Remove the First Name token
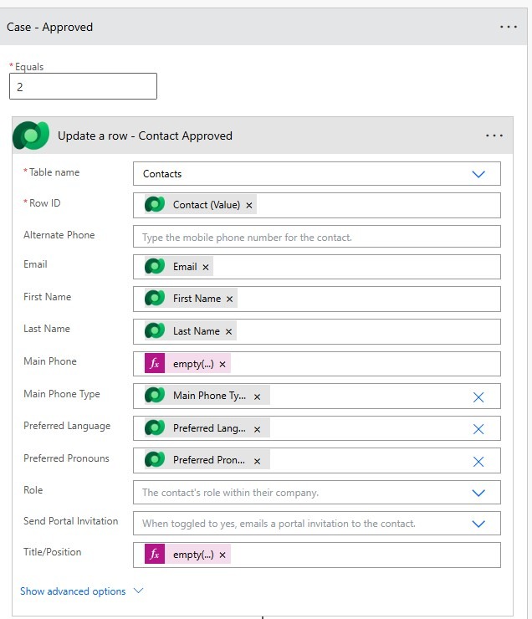This screenshot has width=532, height=619. coord(230,299)
